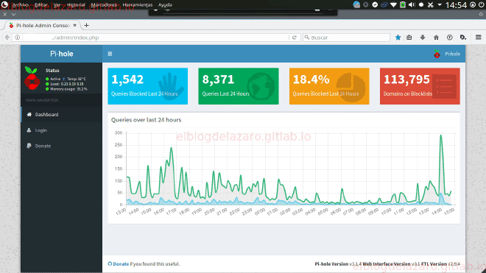Expand hidden tray icons arrow
486x273 pixels.
(x=440, y=4)
